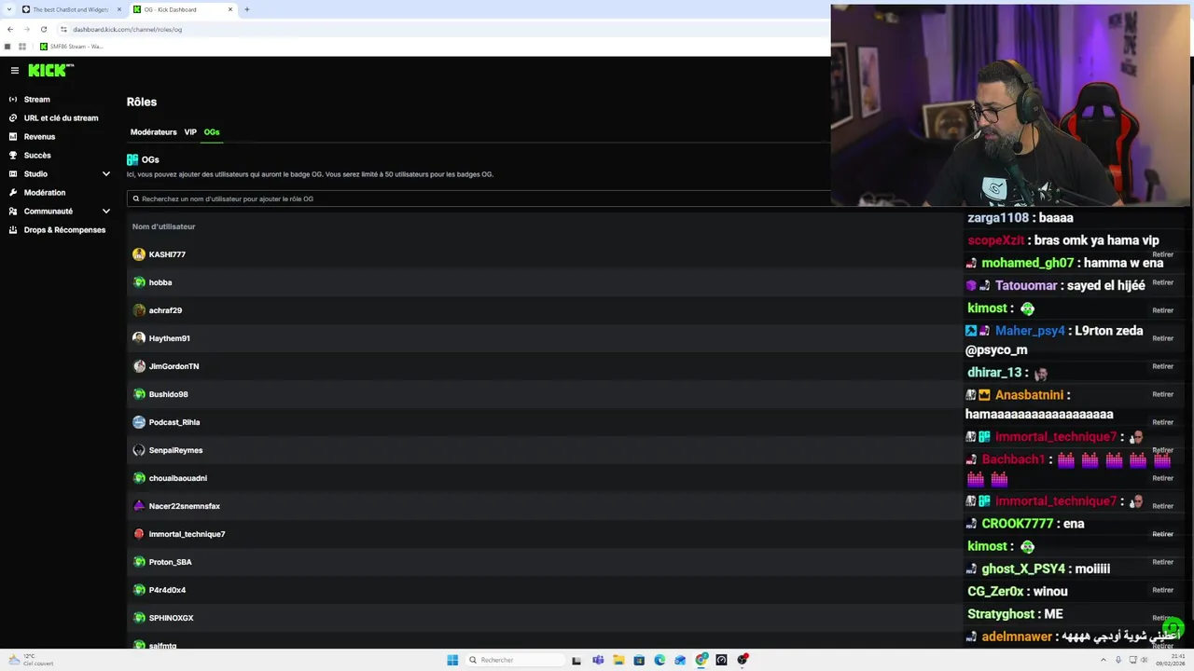Click JimGordonTN's avatar

pos(139,366)
